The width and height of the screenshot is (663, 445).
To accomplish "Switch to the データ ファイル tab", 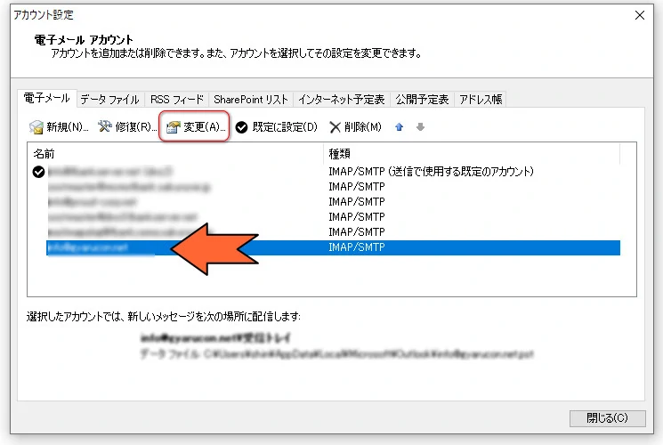I will pos(110,100).
